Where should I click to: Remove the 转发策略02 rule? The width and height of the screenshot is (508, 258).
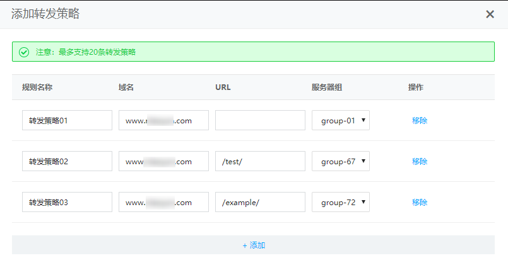(420, 161)
